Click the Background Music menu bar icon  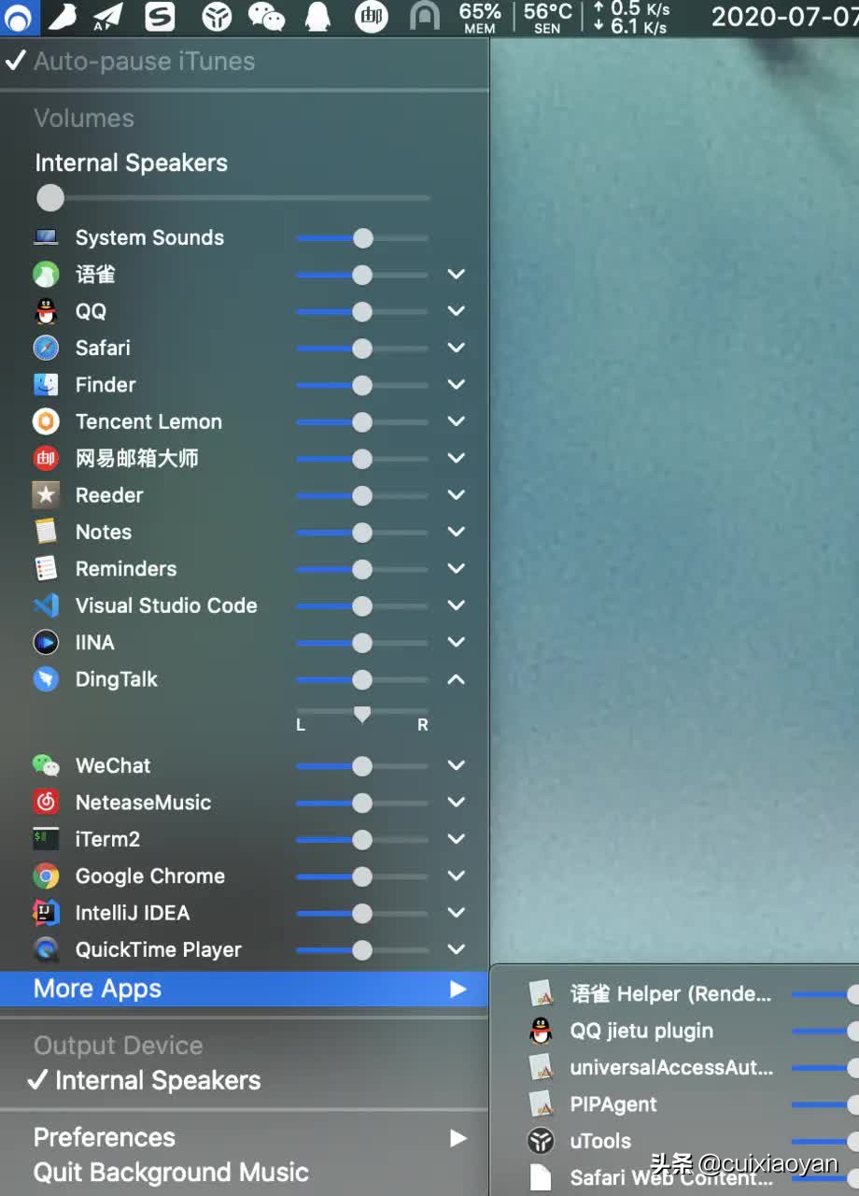(x=19, y=17)
